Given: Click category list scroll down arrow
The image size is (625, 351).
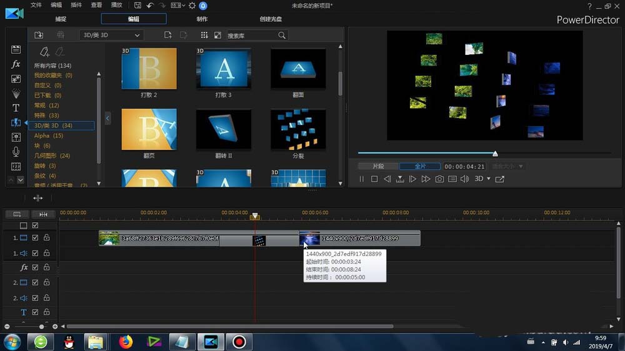Looking at the screenshot, I should pos(99,184).
